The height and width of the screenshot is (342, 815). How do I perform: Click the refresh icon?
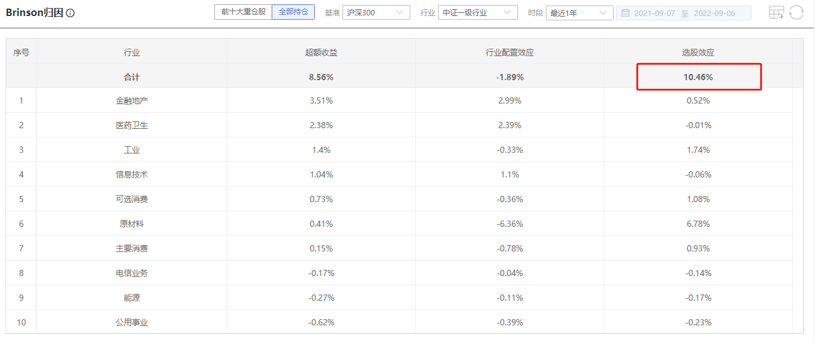pyautogui.click(x=797, y=12)
